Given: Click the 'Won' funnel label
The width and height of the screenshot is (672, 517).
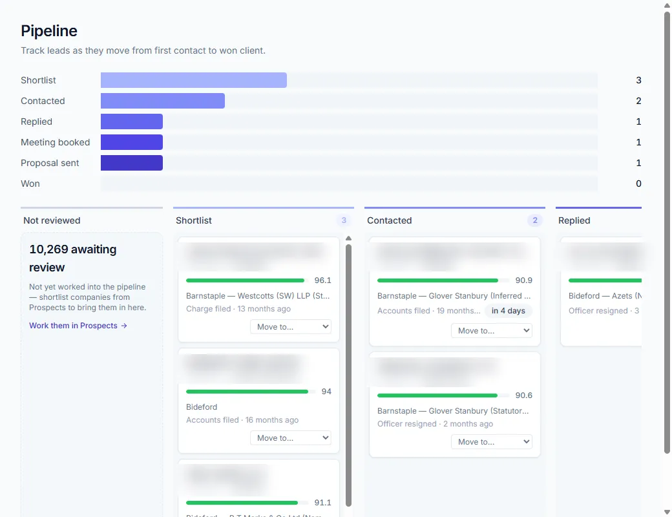Looking at the screenshot, I should click(x=30, y=184).
